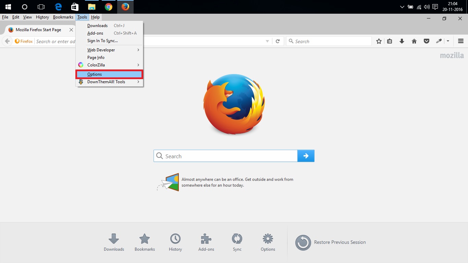Go back using the browser back arrow
This screenshot has height=263, width=468.
click(x=7, y=41)
